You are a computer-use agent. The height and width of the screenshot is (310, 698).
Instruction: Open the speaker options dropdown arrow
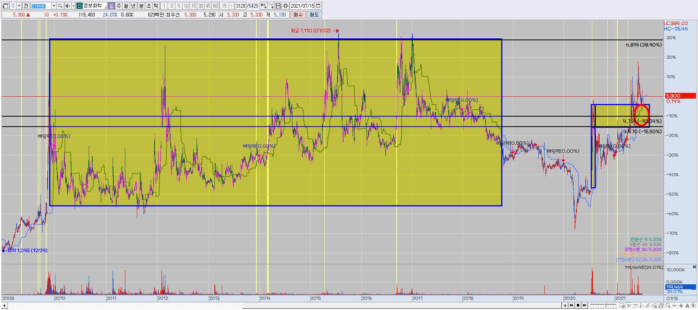pos(73,6)
